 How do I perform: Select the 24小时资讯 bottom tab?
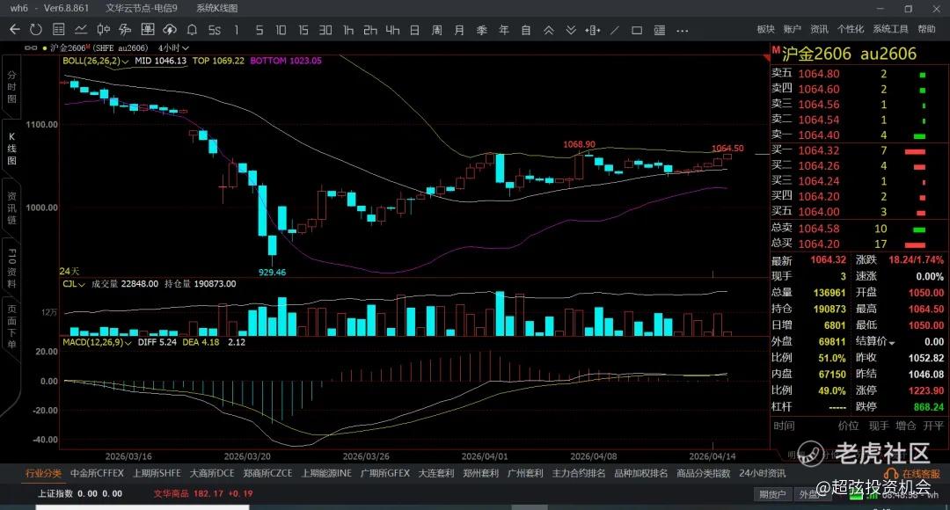762,474
